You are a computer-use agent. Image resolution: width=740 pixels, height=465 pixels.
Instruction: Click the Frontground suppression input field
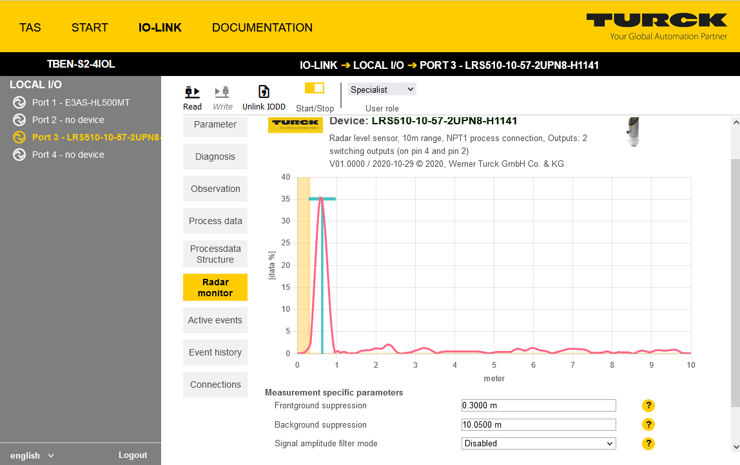[538, 406]
